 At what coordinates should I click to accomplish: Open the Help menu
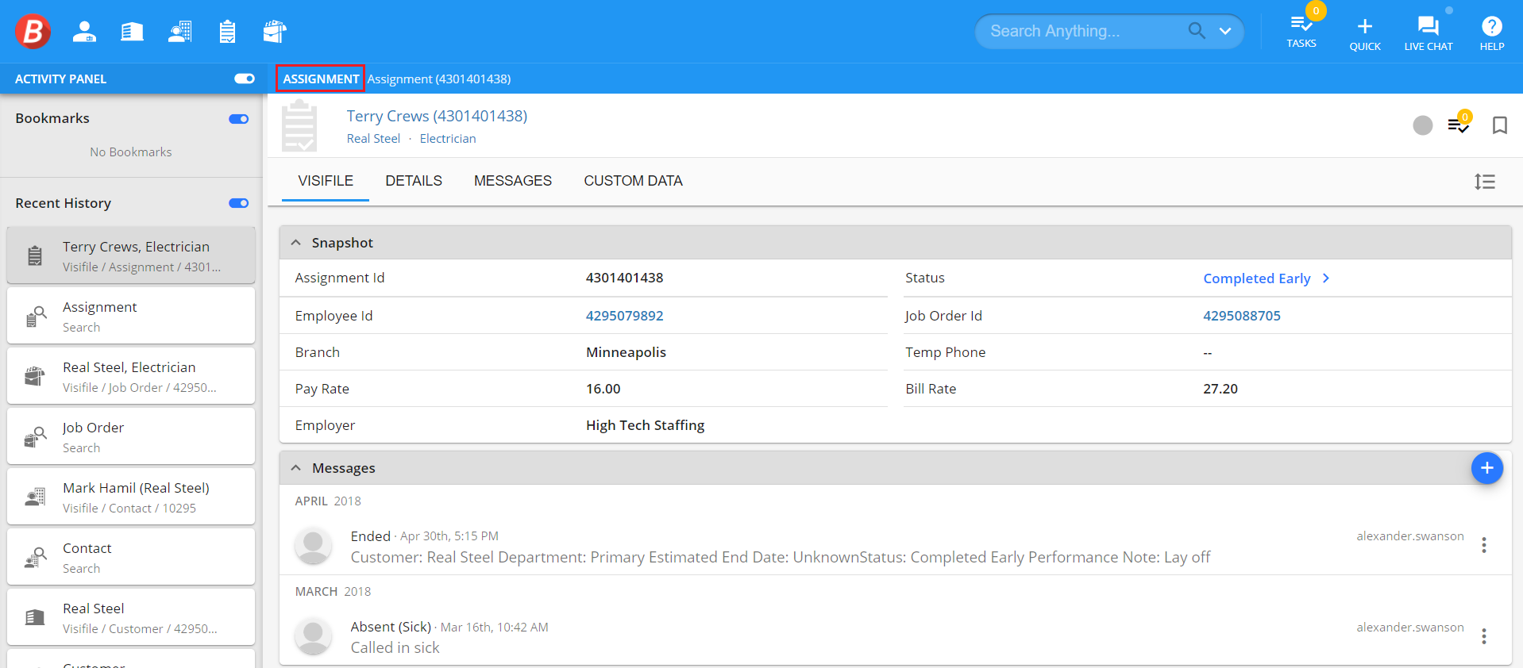(x=1492, y=34)
